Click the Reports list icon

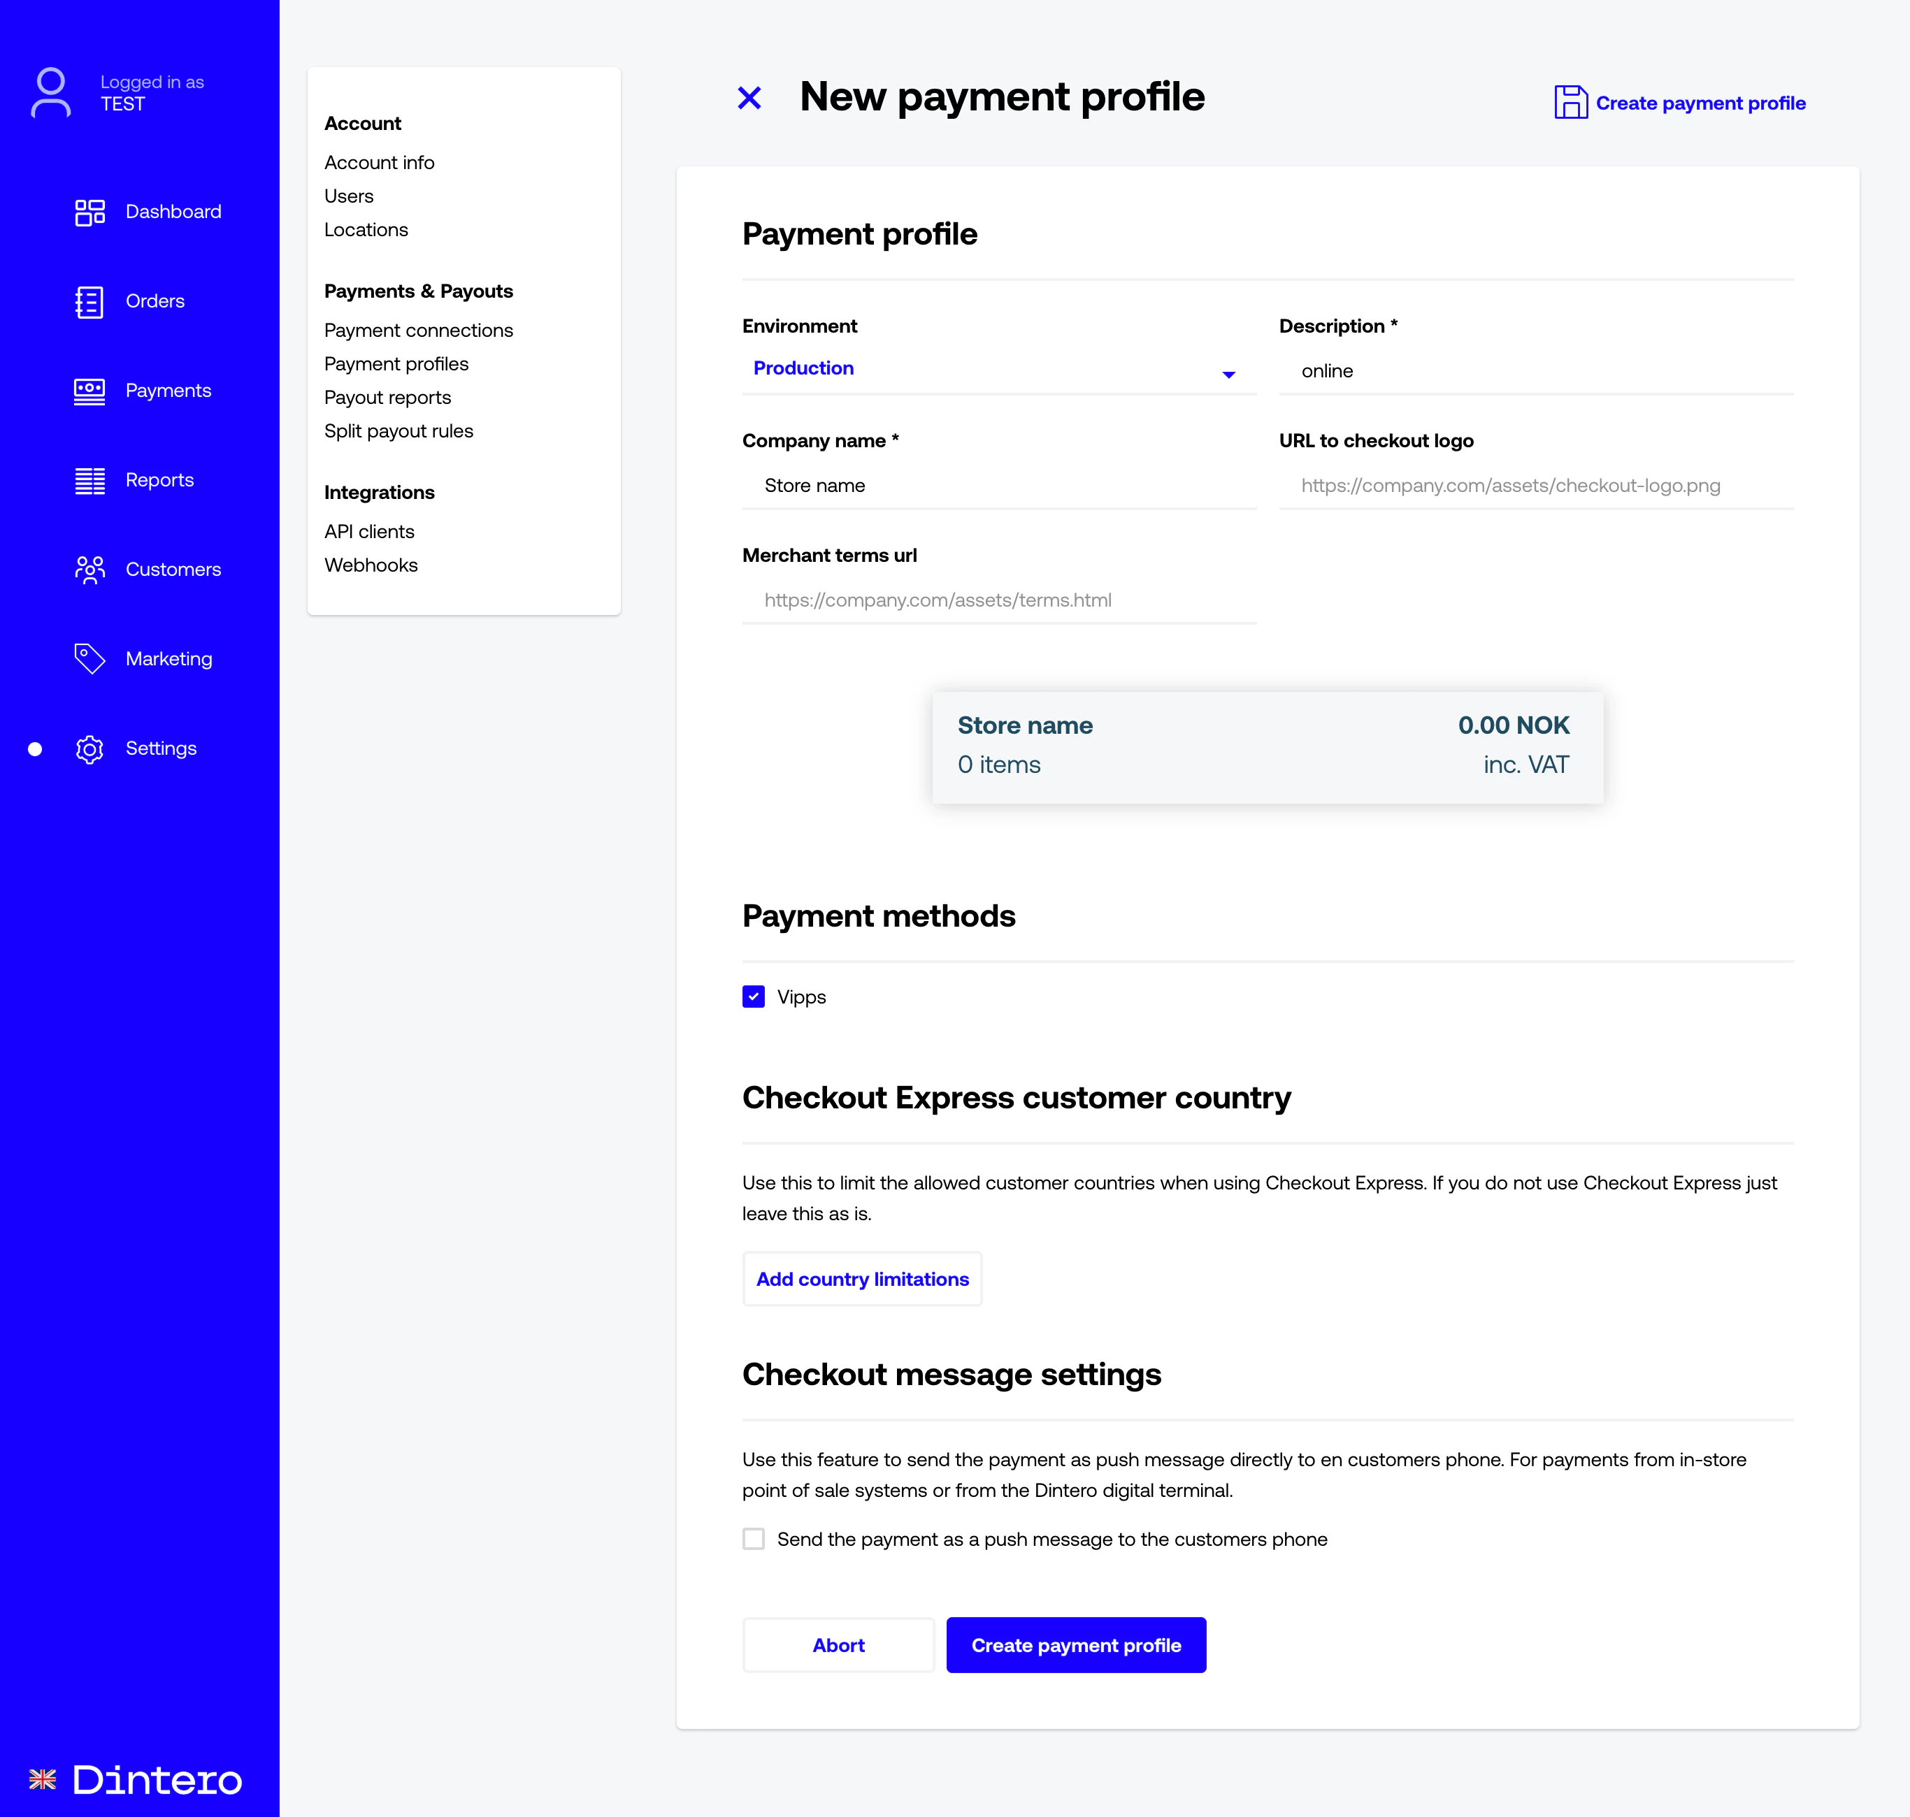pyautogui.click(x=90, y=480)
